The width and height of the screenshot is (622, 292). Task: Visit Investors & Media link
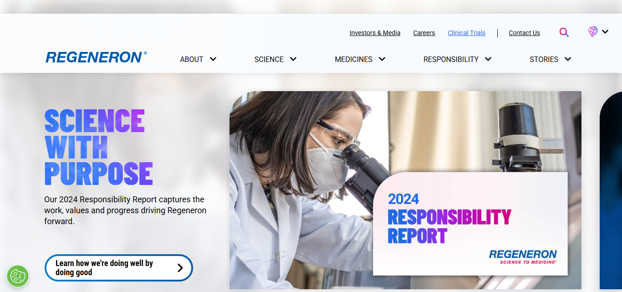(x=375, y=33)
